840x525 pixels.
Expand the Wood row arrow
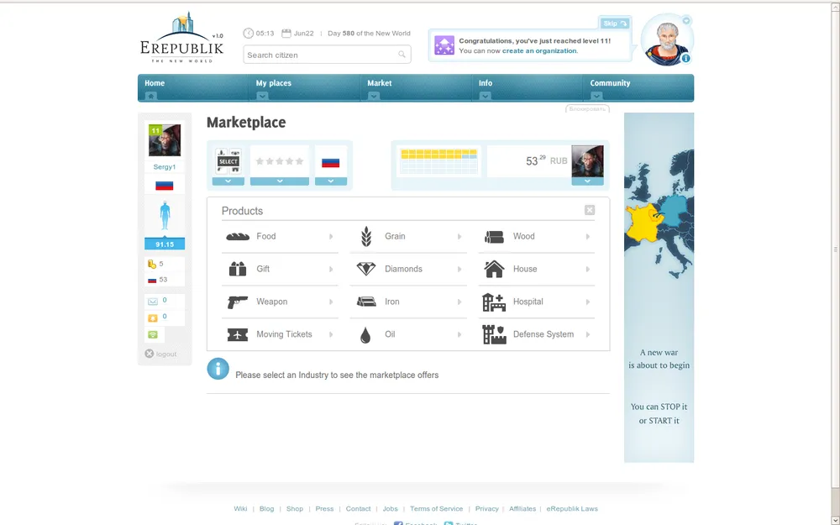pyautogui.click(x=588, y=236)
